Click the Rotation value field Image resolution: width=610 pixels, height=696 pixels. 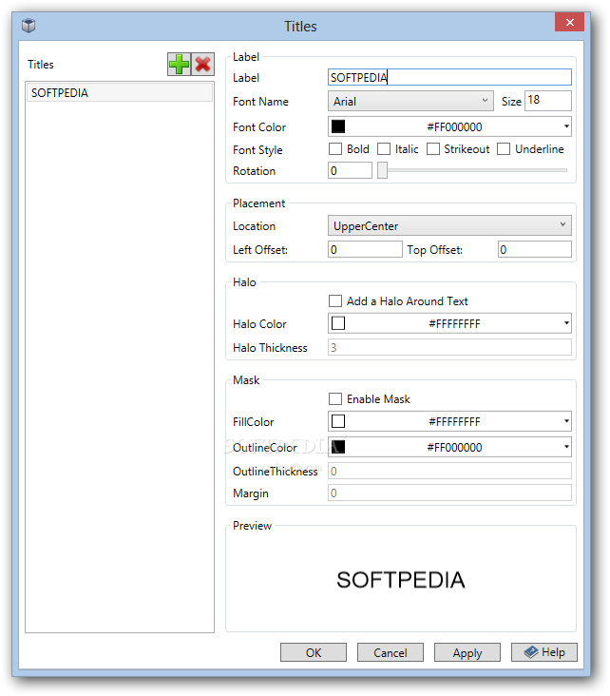[350, 170]
